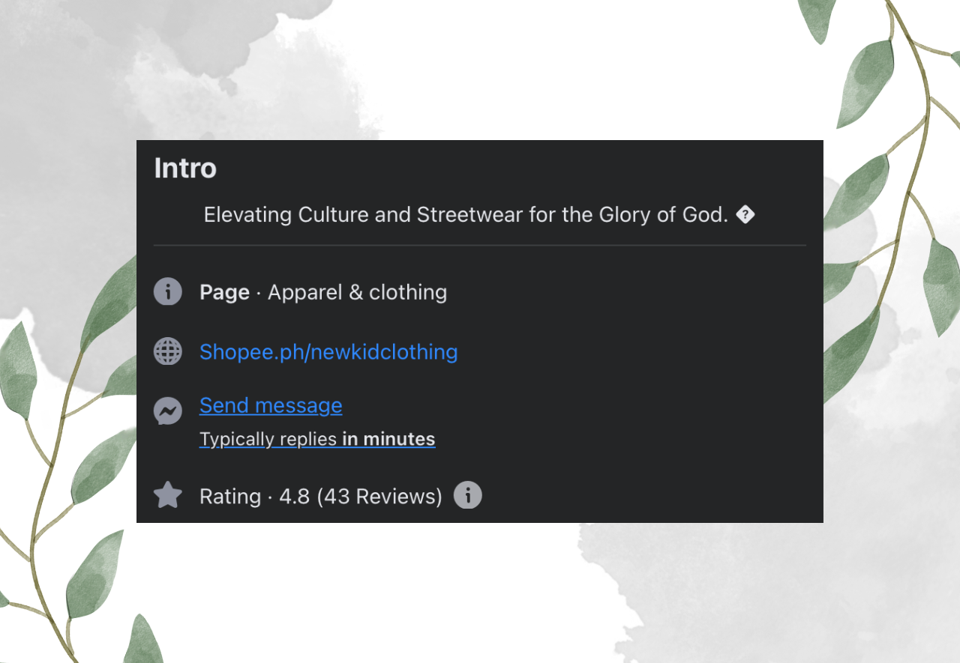Click the word Rating
The width and height of the screenshot is (960, 663).
click(x=229, y=496)
